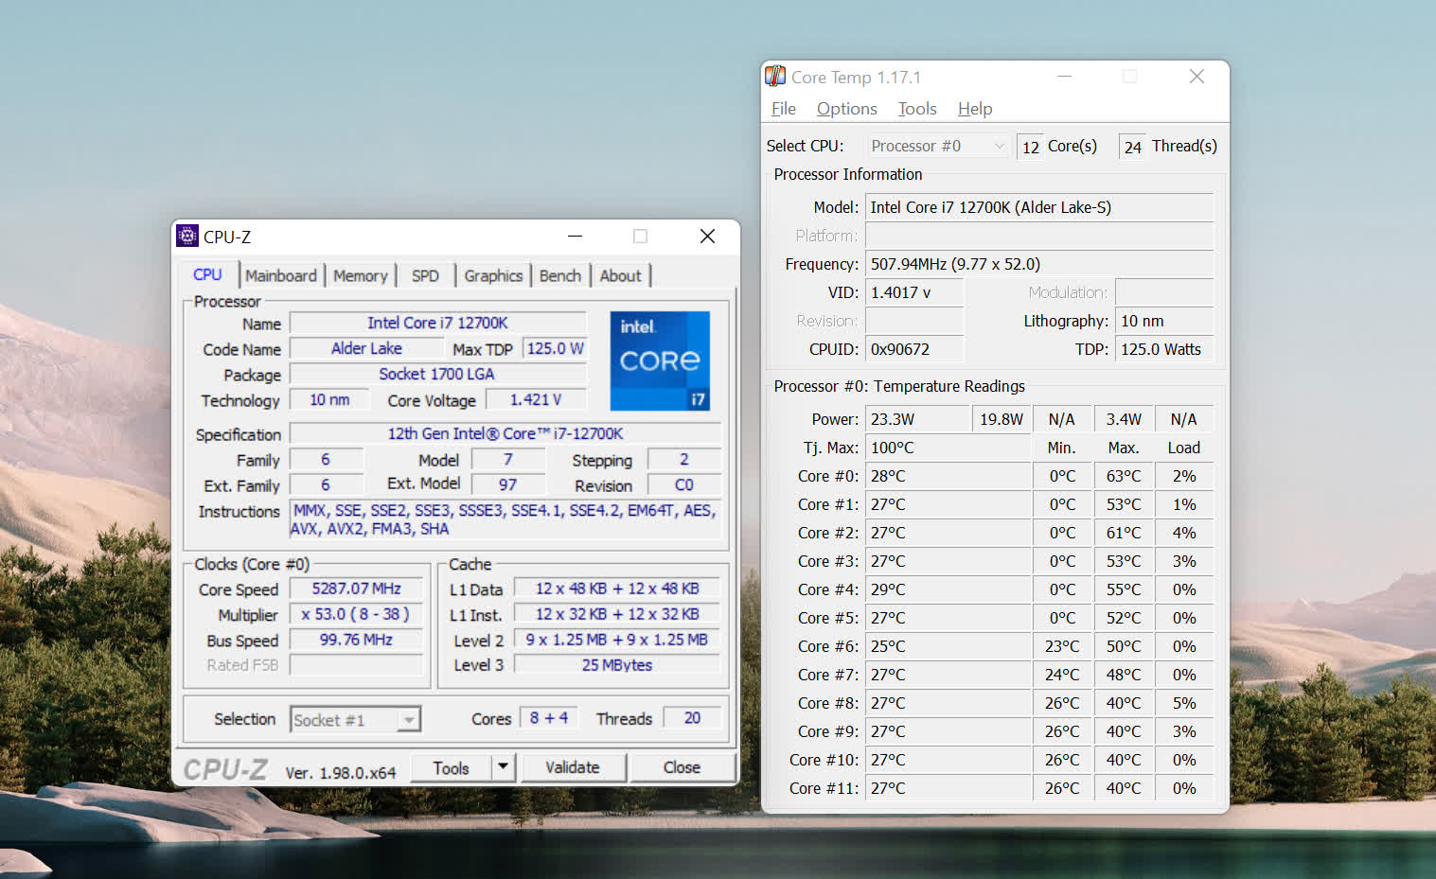Screen dimensions: 1436x879
Task: Go to the Graphics tab
Action: tap(492, 275)
